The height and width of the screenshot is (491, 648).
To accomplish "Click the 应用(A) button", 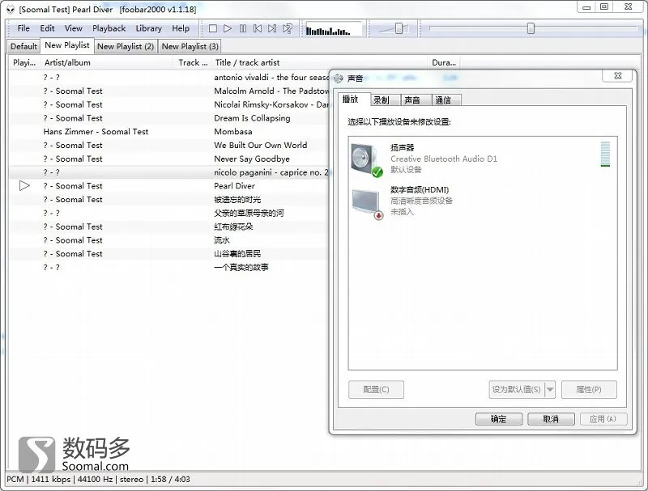I will 603,419.
